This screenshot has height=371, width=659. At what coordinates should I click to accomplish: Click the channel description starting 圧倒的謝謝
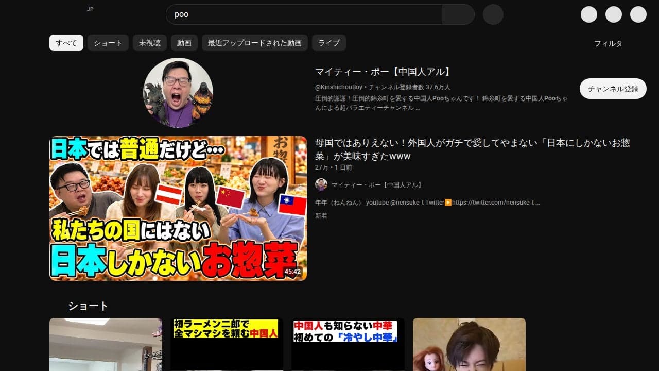(x=442, y=103)
